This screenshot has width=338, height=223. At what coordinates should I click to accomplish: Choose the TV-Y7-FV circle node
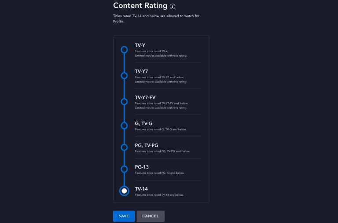(124, 102)
